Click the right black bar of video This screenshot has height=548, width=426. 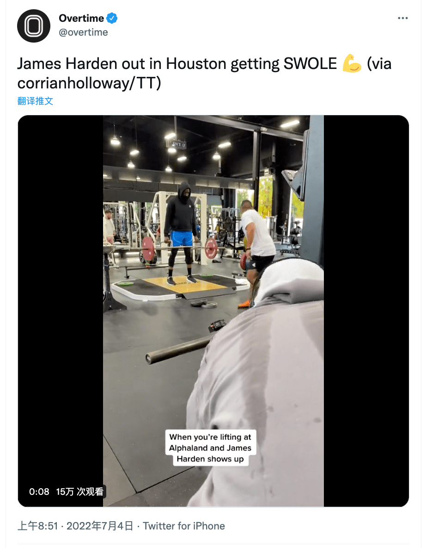(366, 311)
